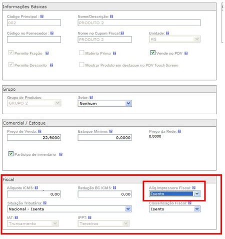Open Alíq. Impressora Fiscal dropdown
This screenshot has height=239, width=225.
tap(174, 194)
